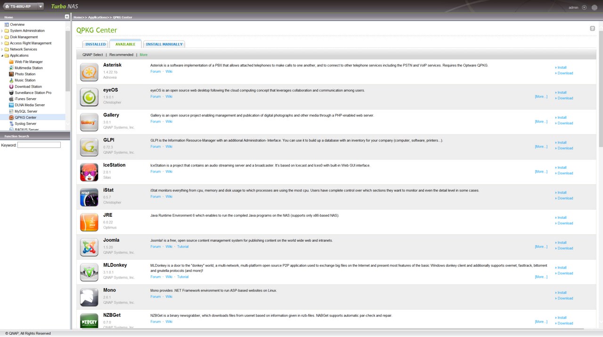Click the Joomla app icon
The width and height of the screenshot is (603, 337).
(x=89, y=247)
